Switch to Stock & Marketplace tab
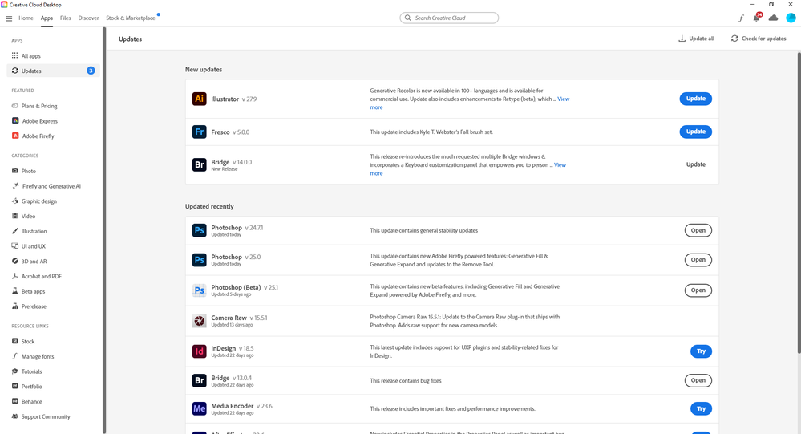This screenshot has width=801, height=434. [130, 18]
